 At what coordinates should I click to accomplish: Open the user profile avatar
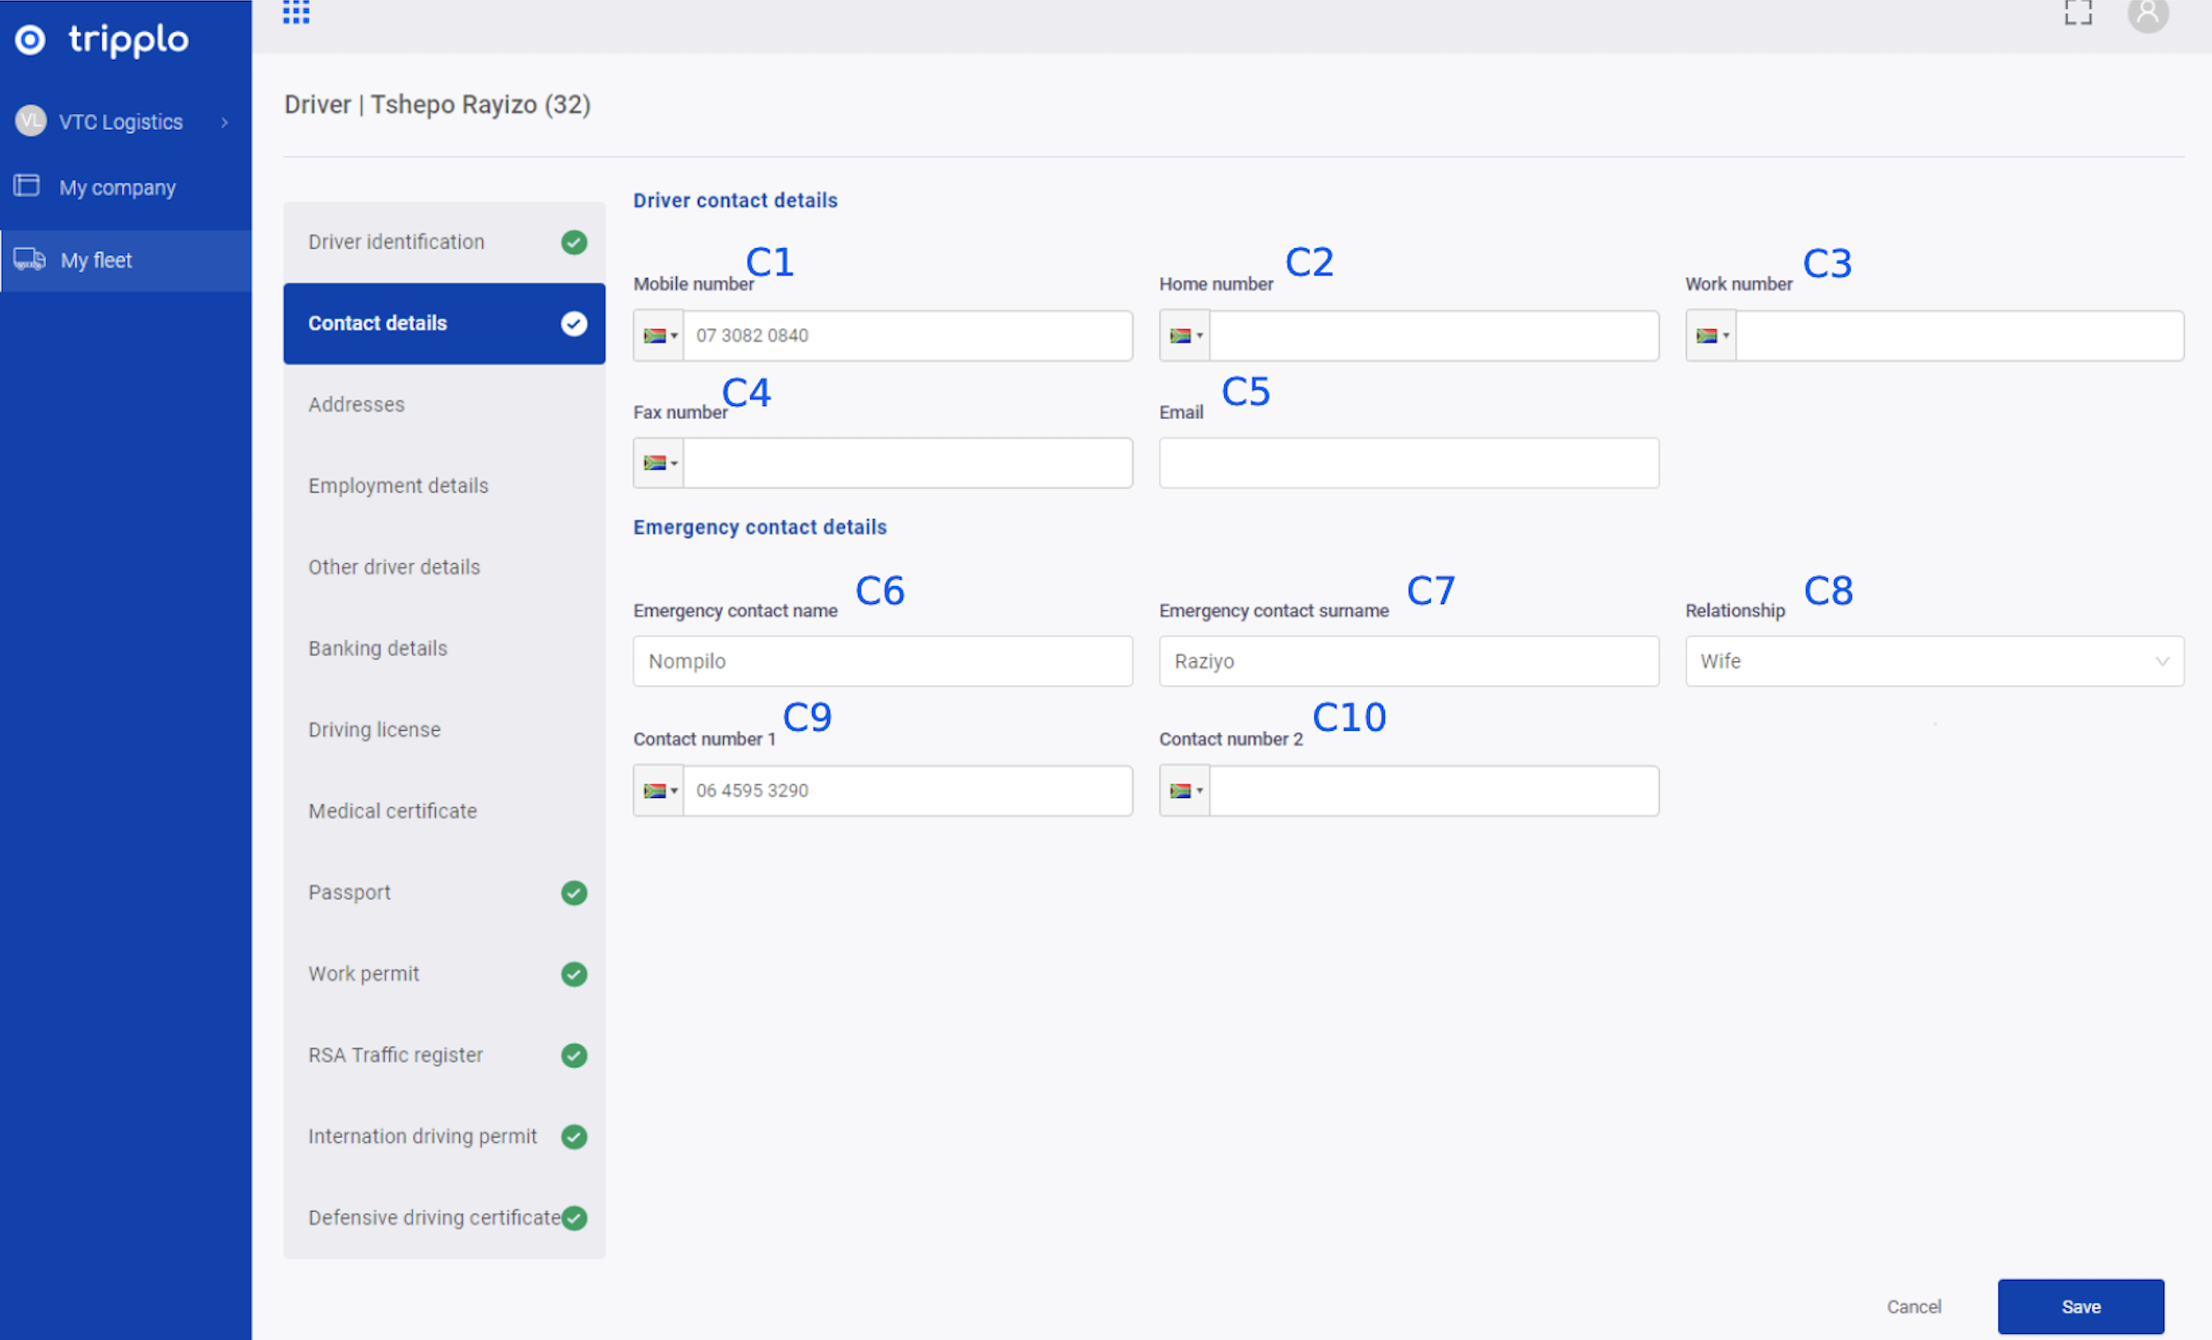click(2148, 13)
